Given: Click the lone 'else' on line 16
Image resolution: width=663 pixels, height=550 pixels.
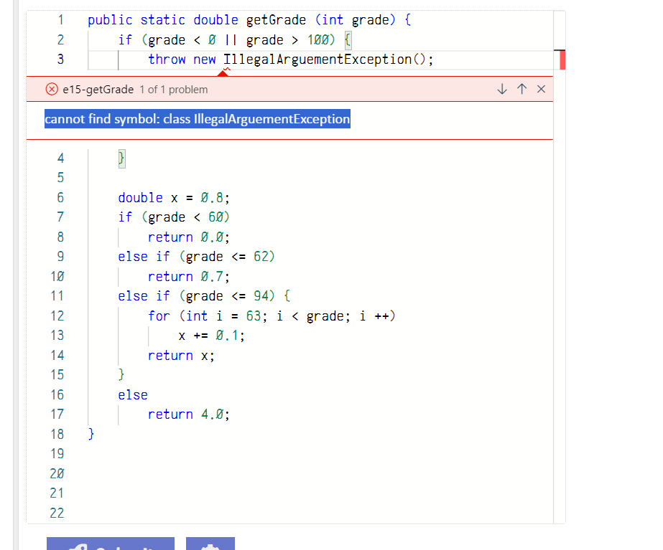Looking at the screenshot, I should pos(133,394).
